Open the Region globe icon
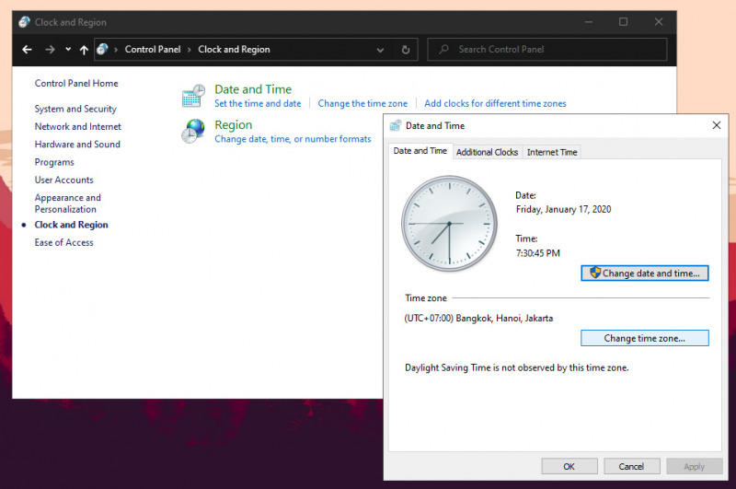736x489 pixels. click(x=193, y=131)
